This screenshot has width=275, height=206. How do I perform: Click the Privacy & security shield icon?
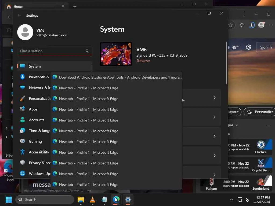pyautogui.click(x=23, y=163)
